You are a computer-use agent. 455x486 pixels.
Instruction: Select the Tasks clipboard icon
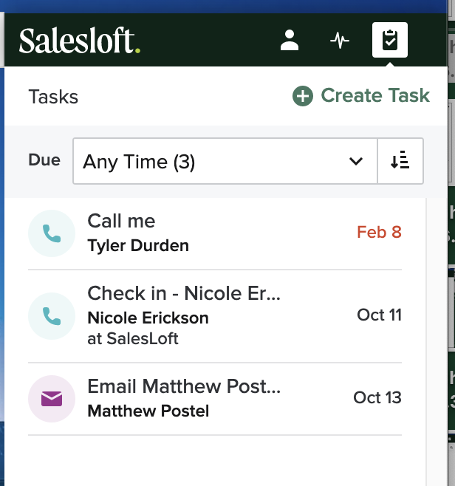tap(390, 41)
